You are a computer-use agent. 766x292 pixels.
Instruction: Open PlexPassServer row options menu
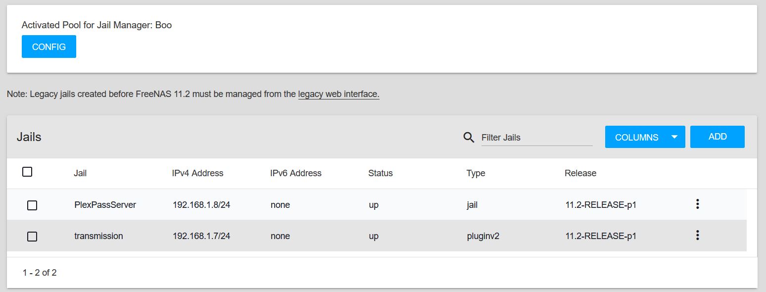pos(697,204)
